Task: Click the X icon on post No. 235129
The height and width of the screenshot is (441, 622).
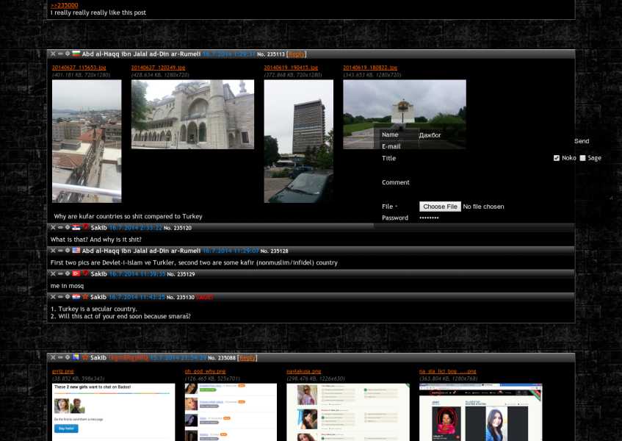Action: pos(53,273)
